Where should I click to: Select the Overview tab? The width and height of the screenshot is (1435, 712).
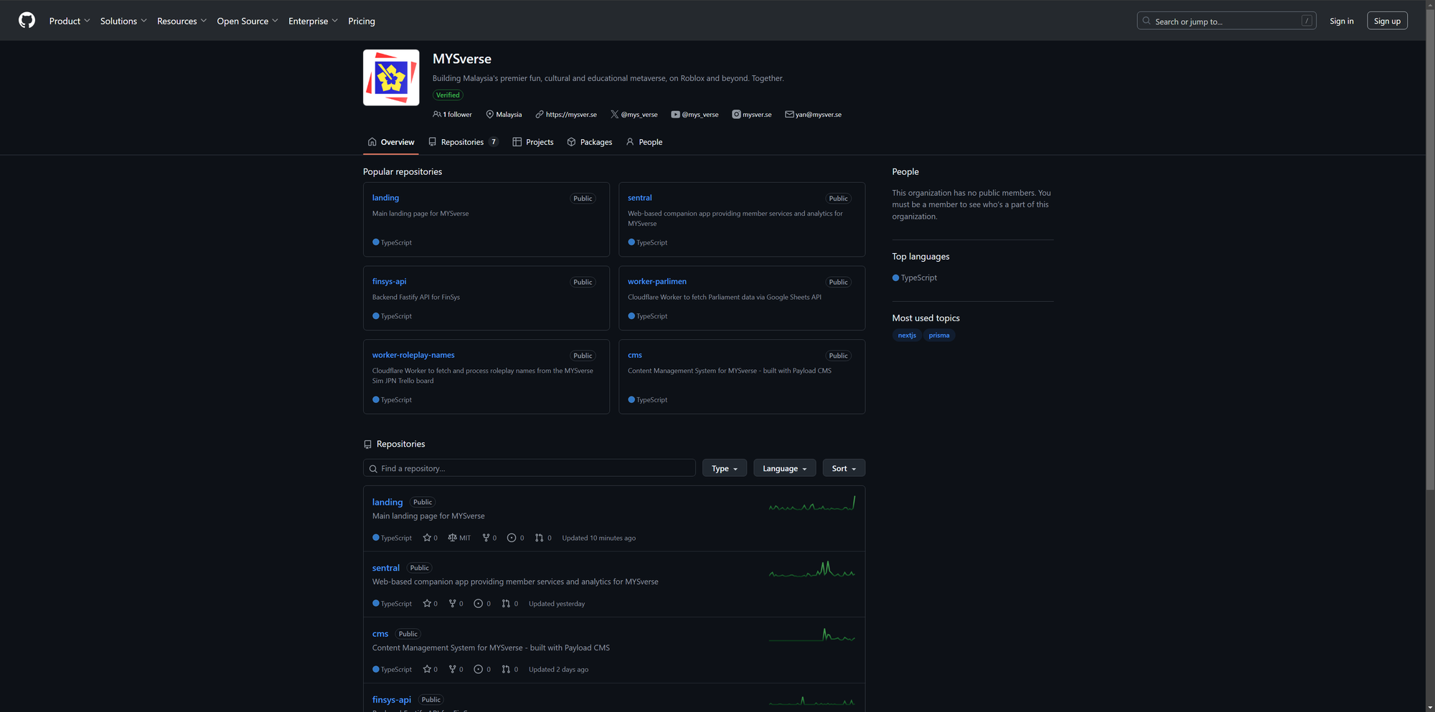[391, 142]
